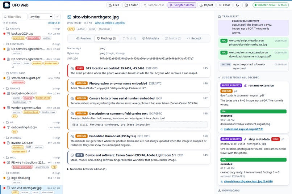Click the TRANSCRIPT panel icon
The height and width of the screenshot is (194, 292).
pos(220,16)
